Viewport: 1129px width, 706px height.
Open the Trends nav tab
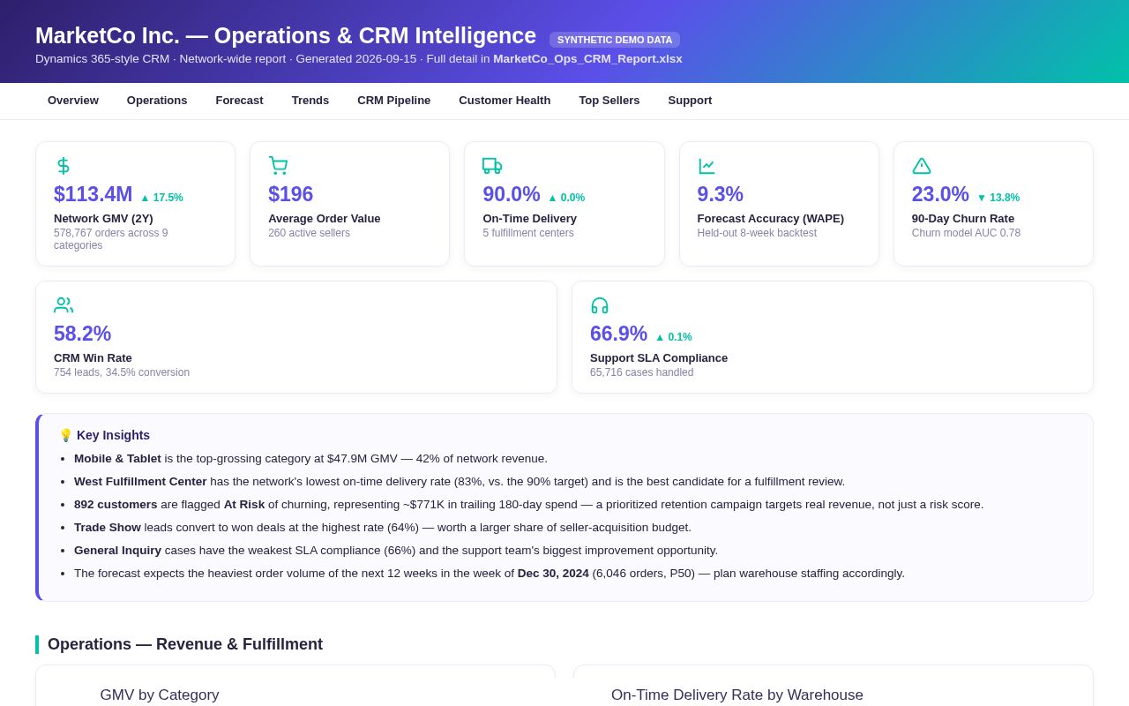(x=310, y=101)
